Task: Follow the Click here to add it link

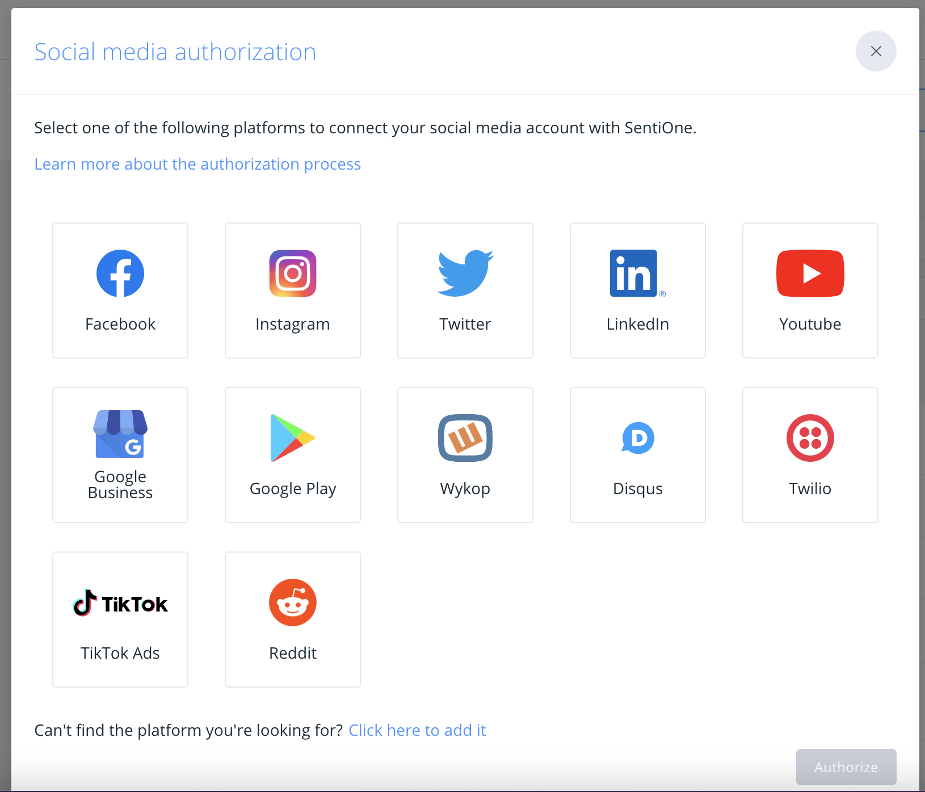Action: pos(417,730)
